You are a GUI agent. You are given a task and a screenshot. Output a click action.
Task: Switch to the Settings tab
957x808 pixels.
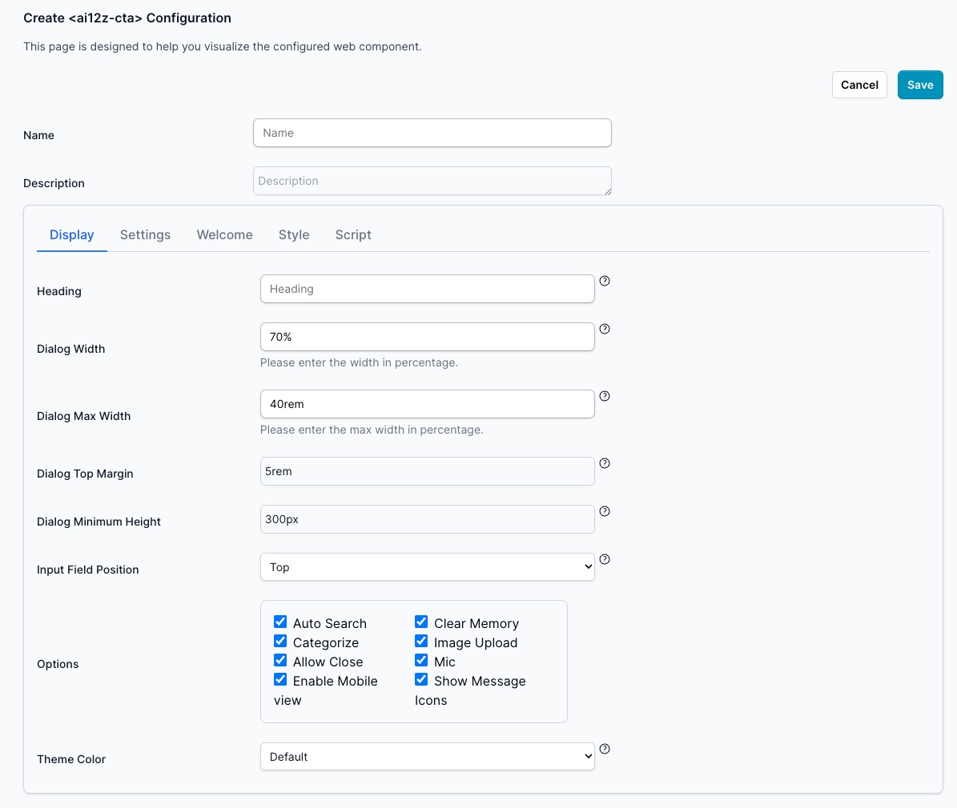point(145,234)
